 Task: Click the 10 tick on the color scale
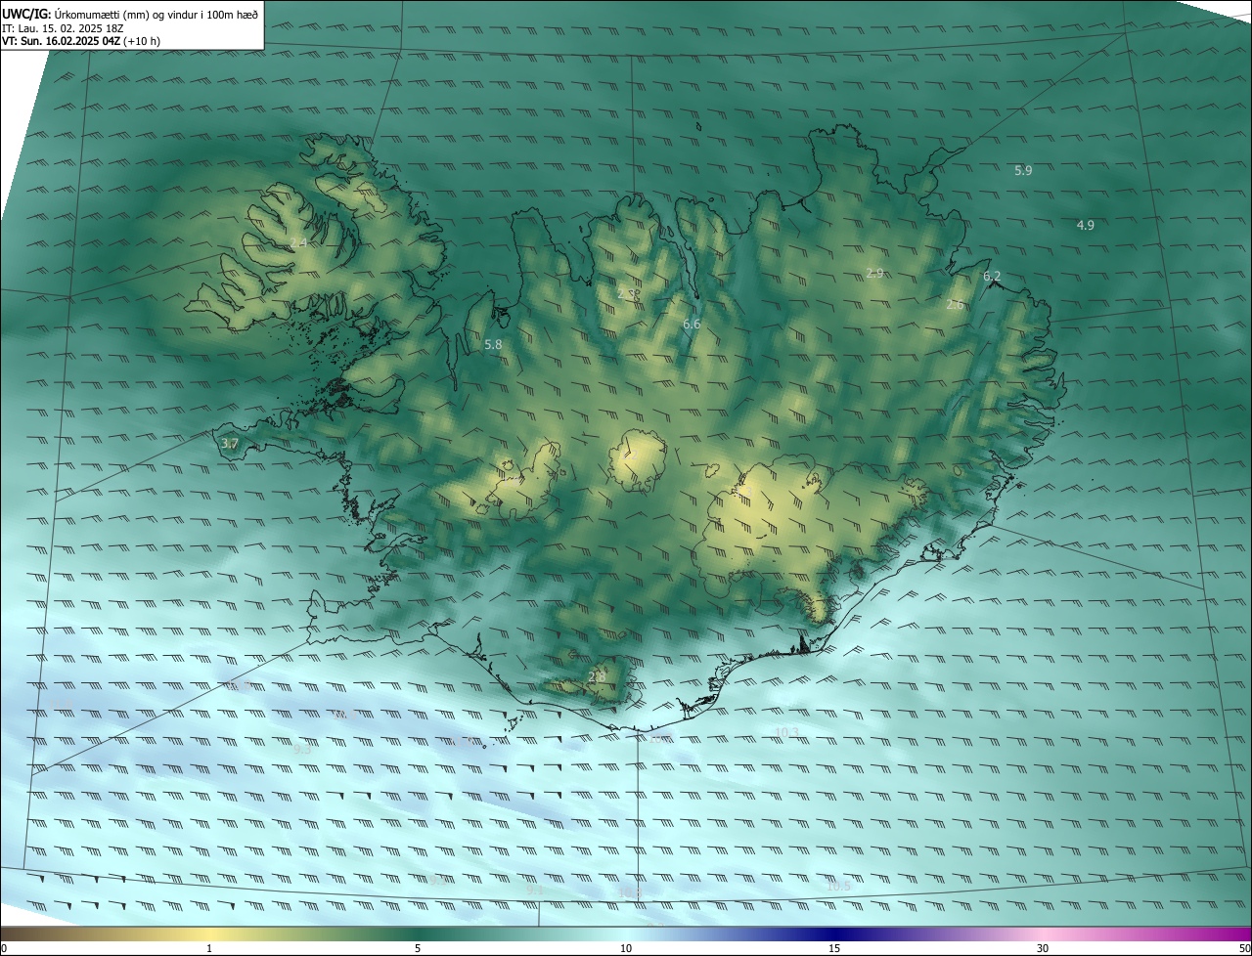coord(626,948)
